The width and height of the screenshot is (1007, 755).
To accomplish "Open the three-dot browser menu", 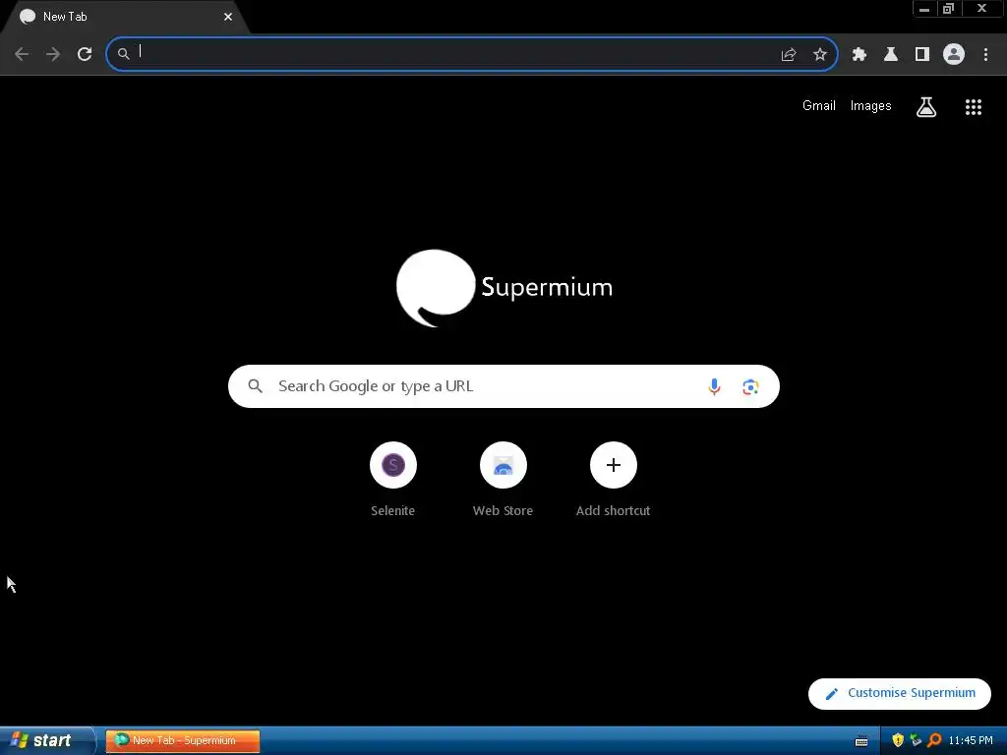I will click(985, 55).
